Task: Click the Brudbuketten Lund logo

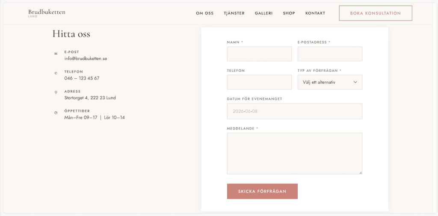Action: [x=47, y=13]
